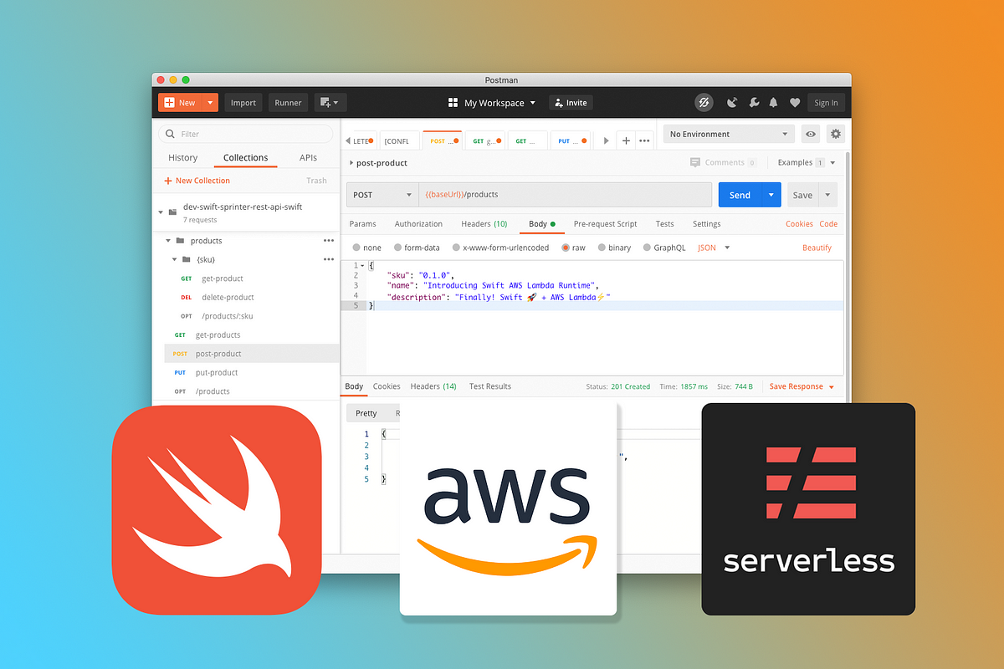Open the Save button dropdown arrow
This screenshot has height=669, width=1004.
pyautogui.click(x=827, y=195)
